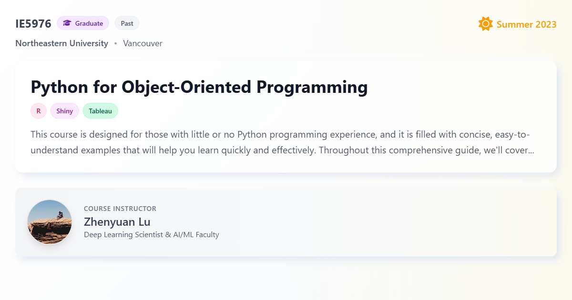572x300 pixels.
Task: Click the bullet separator between university and city
Action: (x=115, y=43)
